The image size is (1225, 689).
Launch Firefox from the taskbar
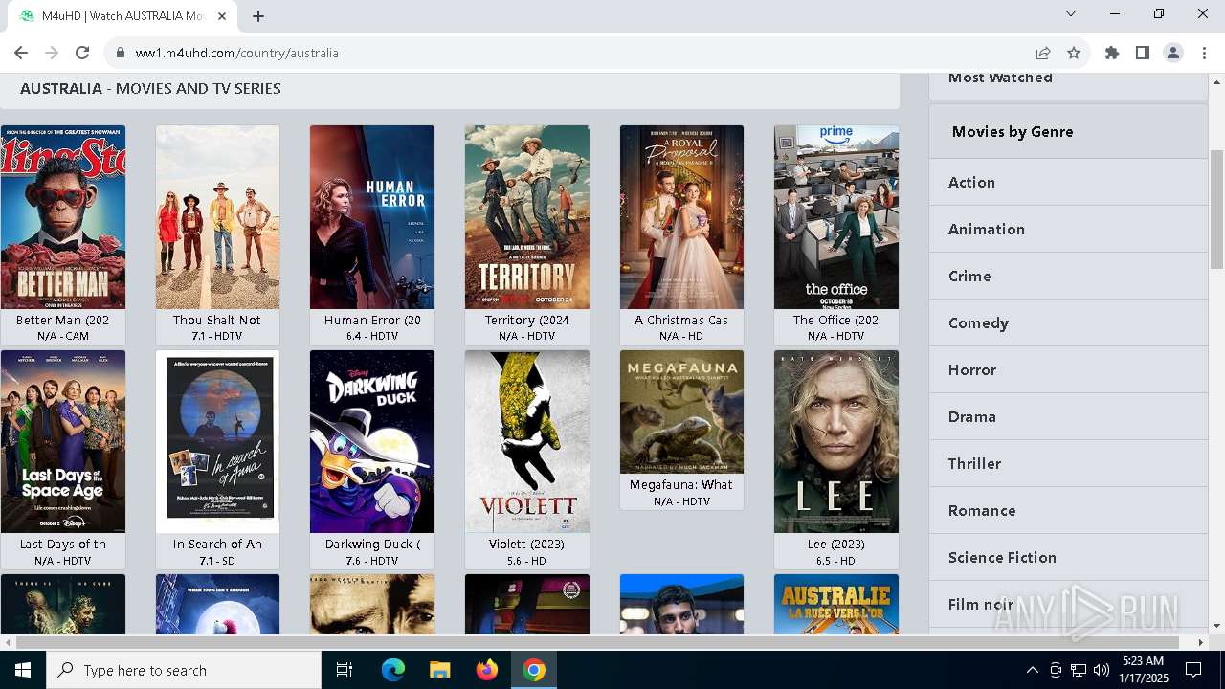[x=487, y=670]
